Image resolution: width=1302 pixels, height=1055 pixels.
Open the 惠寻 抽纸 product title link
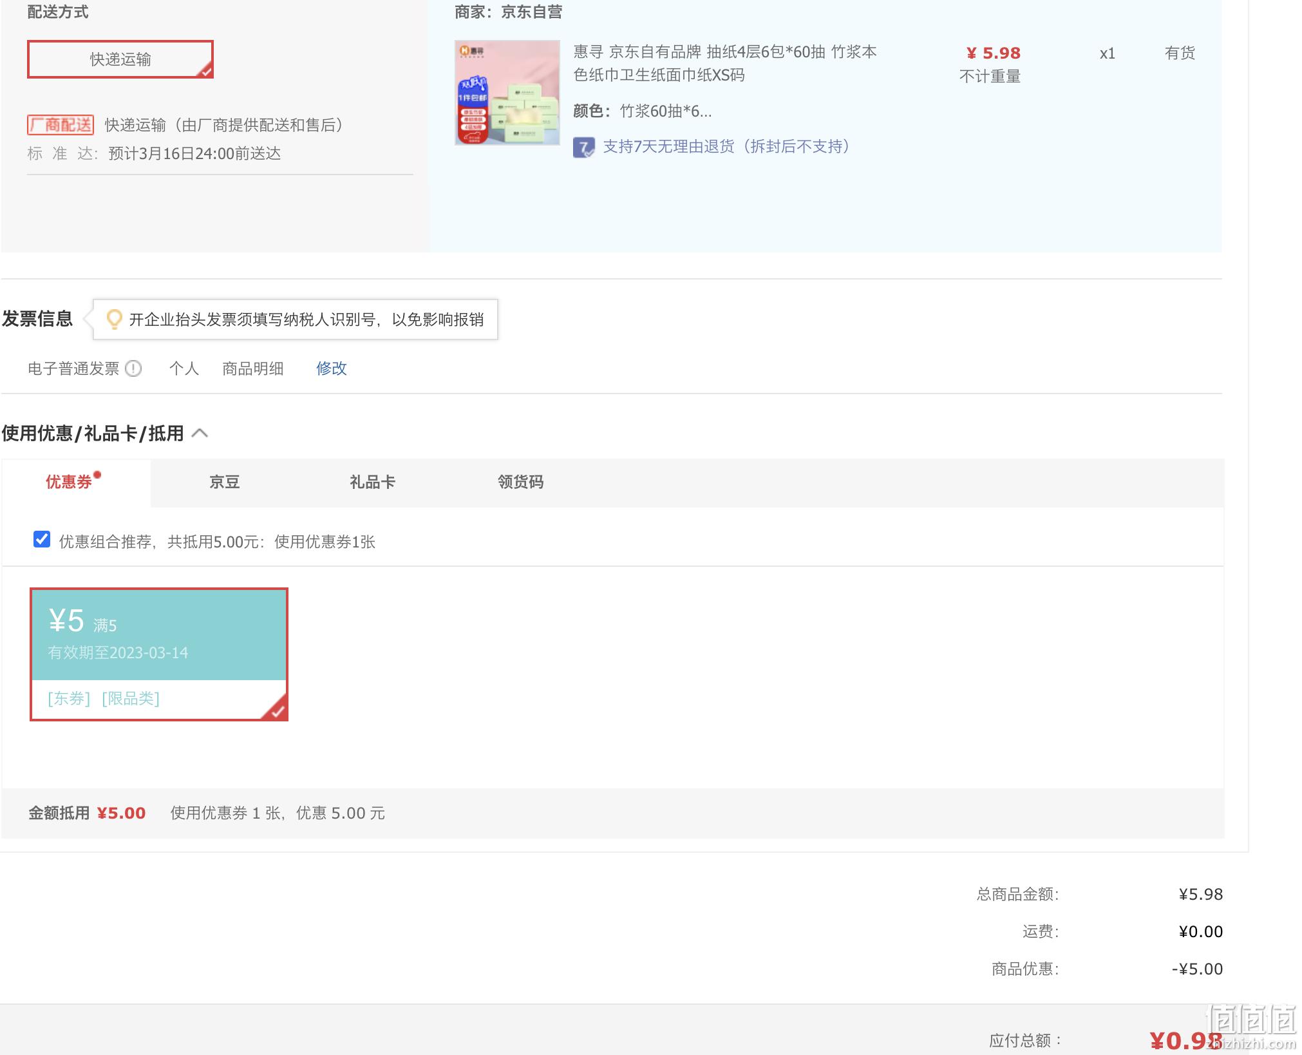click(x=725, y=63)
